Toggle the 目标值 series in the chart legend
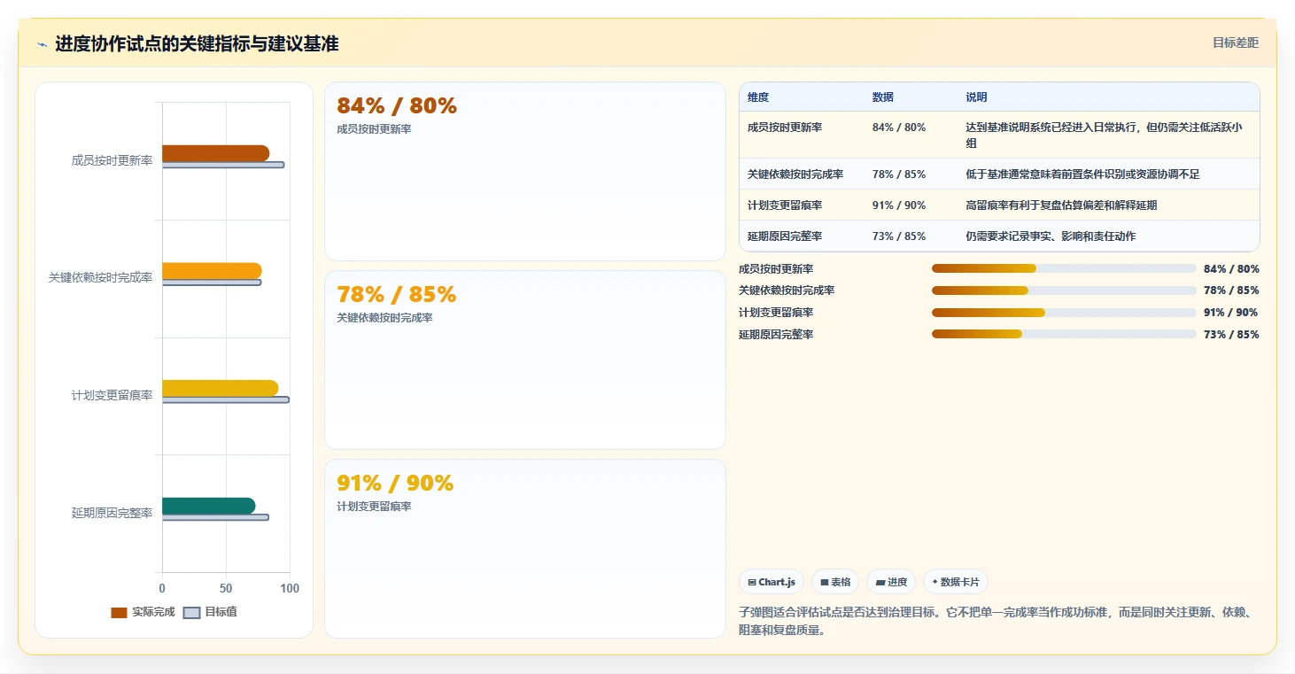This screenshot has height=674, width=1295. pos(210,612)
